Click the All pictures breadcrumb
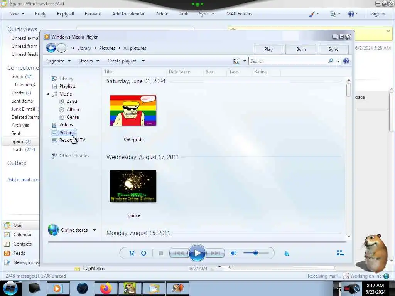The width and height of the screenshot is (395, 296). click(x=135, y=48)
